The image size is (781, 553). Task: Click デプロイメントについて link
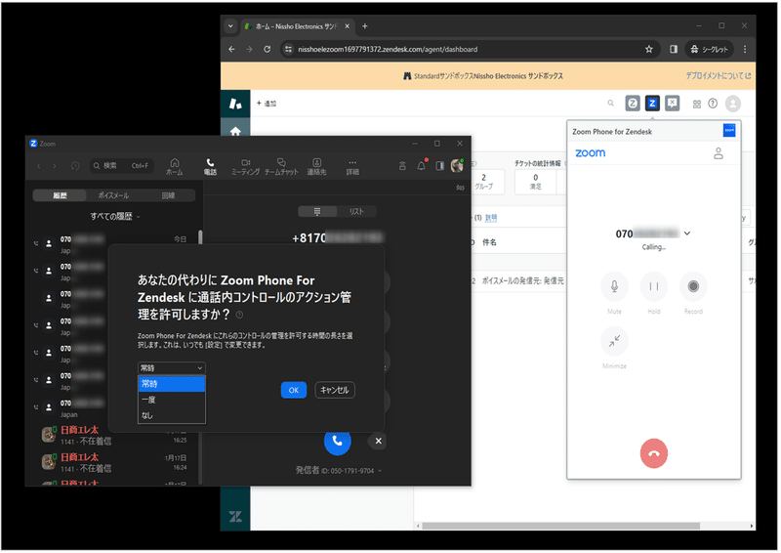pos(720,76)
